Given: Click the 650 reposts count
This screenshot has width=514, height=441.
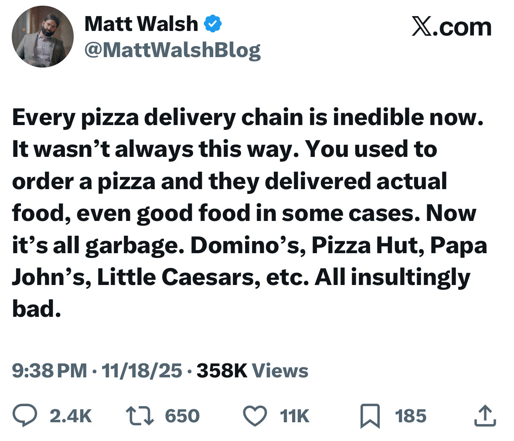Looking at the screenshot, I should 182,416.
